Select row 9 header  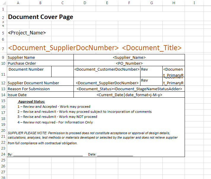click(3, 57)
